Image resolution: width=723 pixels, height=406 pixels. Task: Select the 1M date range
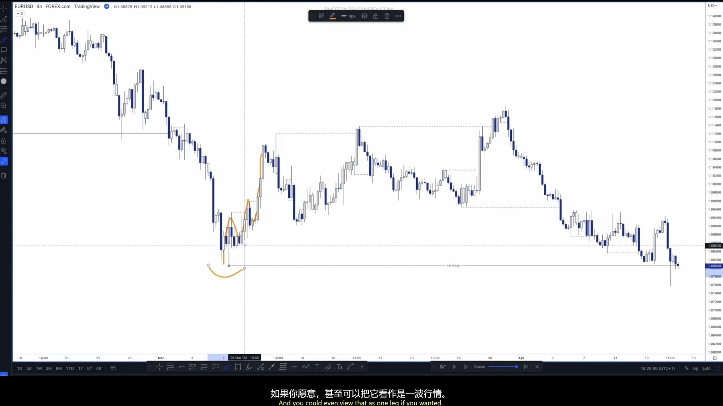click(x=39, y=368)
